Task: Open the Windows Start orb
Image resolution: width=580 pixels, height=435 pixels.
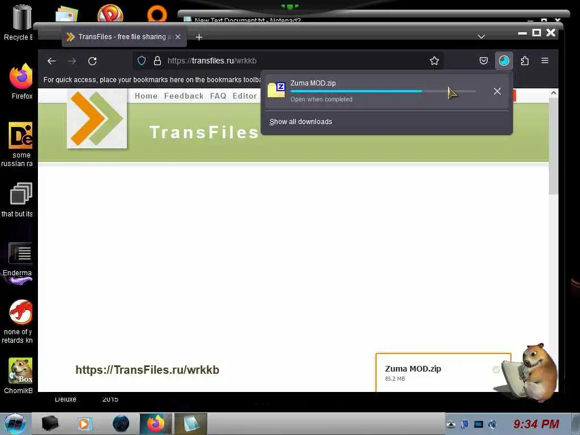Action: 15,424
